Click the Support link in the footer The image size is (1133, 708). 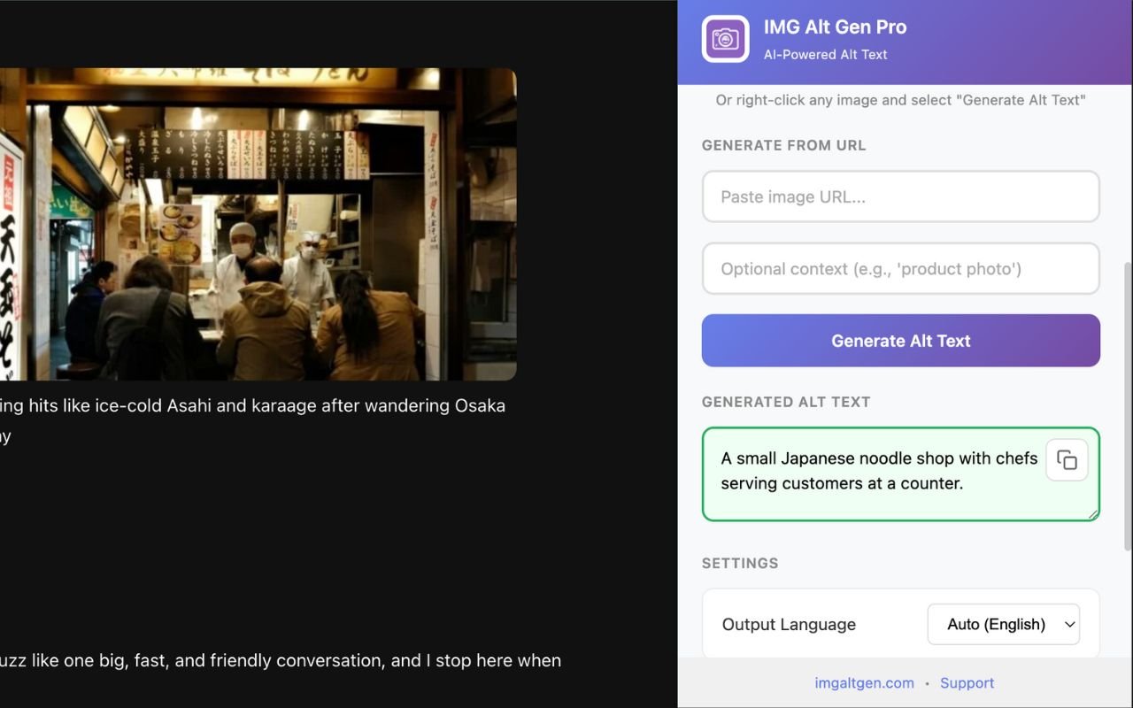click(967, 682)
